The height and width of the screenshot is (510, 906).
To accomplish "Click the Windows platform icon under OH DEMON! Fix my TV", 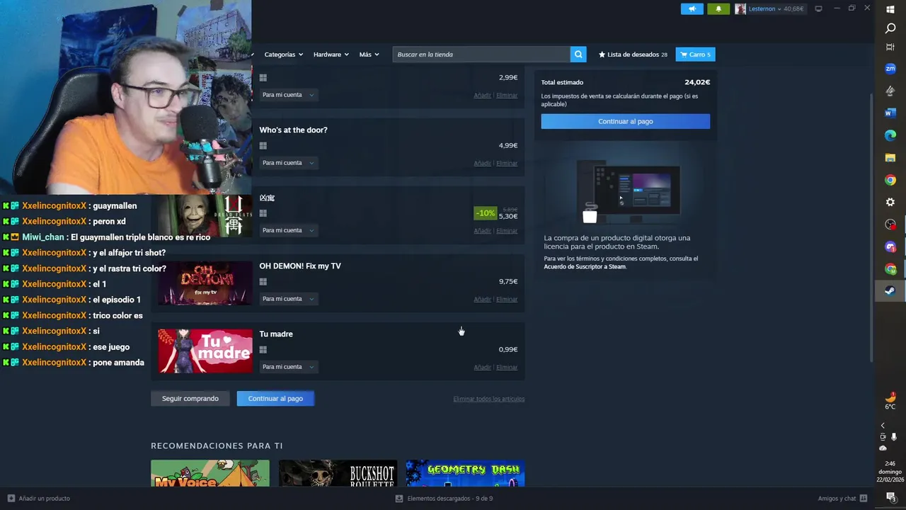I will (263, 282).
